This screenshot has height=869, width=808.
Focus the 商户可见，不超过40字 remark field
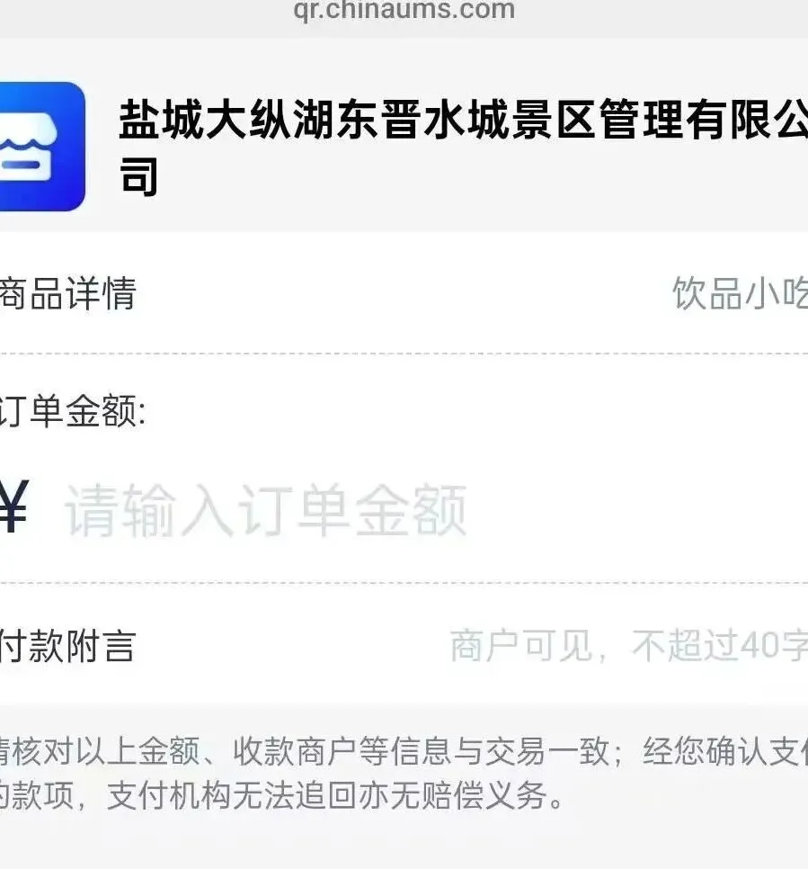pyautogui.click(x=628, y=646)
